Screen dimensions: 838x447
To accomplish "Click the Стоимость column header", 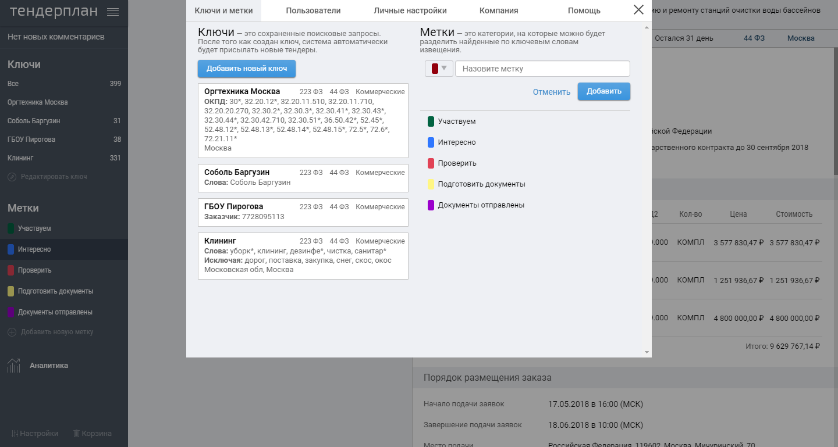I will coord(794,214).
